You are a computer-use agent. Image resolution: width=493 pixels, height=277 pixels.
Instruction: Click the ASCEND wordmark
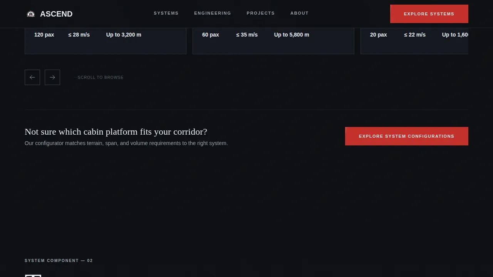(x=56, y=14)
